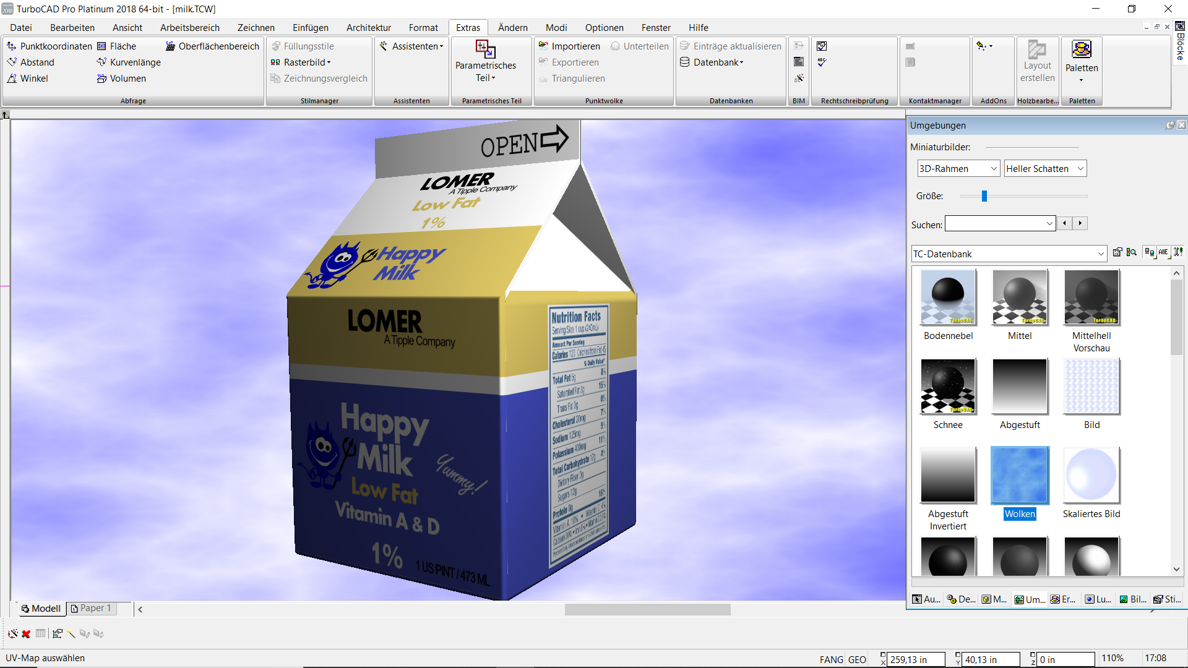This screenshot has height=668, width=1188.
Task: Select the Volumen query tool
Action: point(121,79)
